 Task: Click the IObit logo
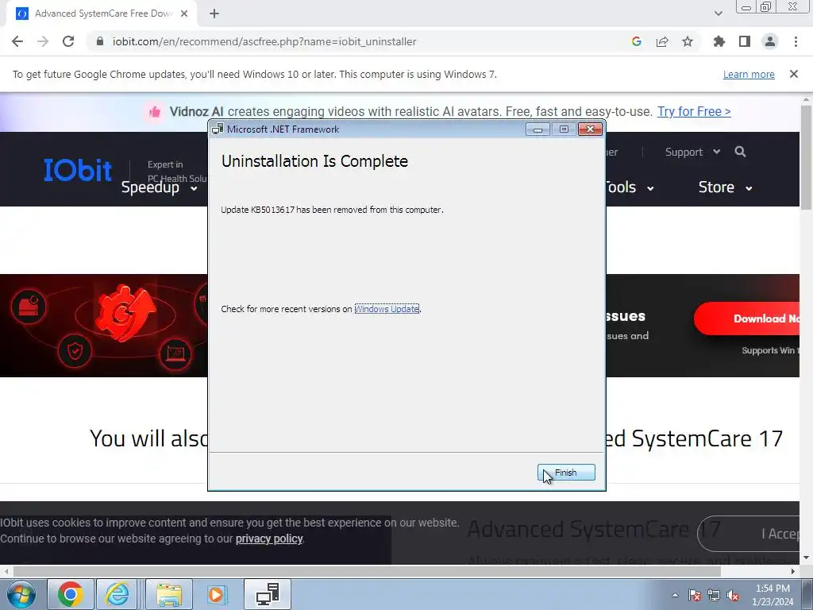click(78, 170)
